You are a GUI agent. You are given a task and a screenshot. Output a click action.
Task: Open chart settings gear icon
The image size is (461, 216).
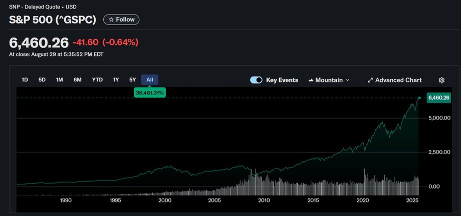tap(441, 80)
